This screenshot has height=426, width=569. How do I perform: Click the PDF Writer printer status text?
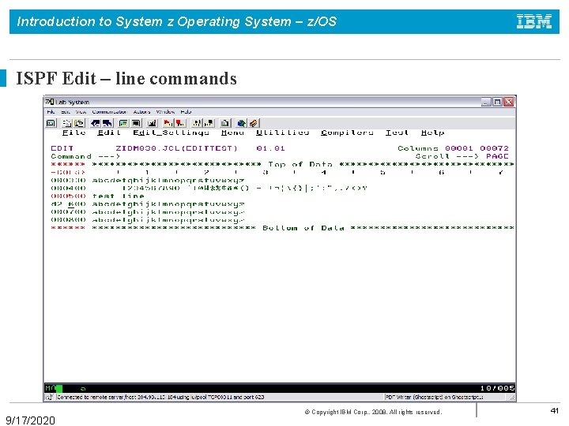434,398
